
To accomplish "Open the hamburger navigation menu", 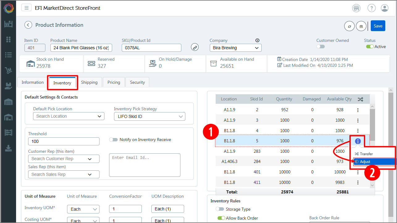I will 27,8.
